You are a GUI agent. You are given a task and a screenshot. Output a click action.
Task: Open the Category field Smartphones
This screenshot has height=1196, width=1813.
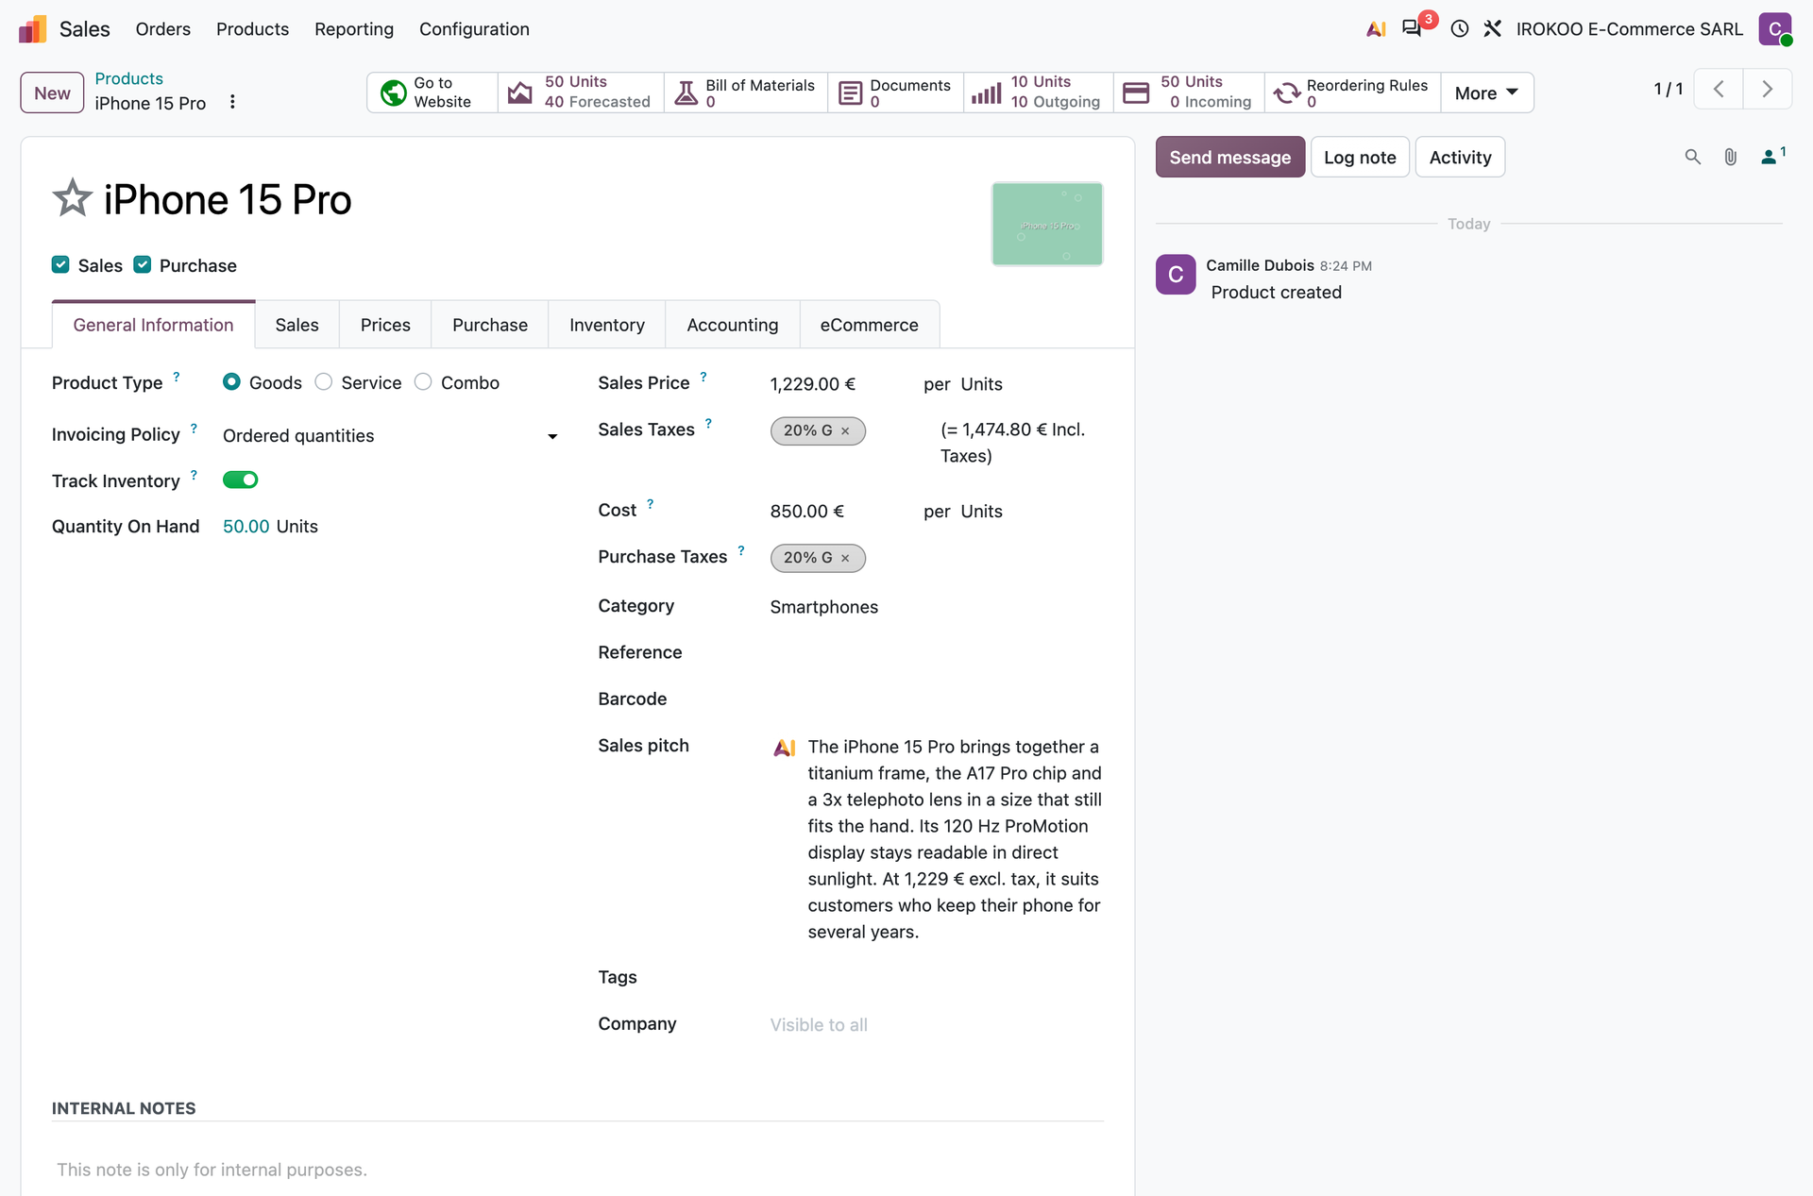[823, 607]
